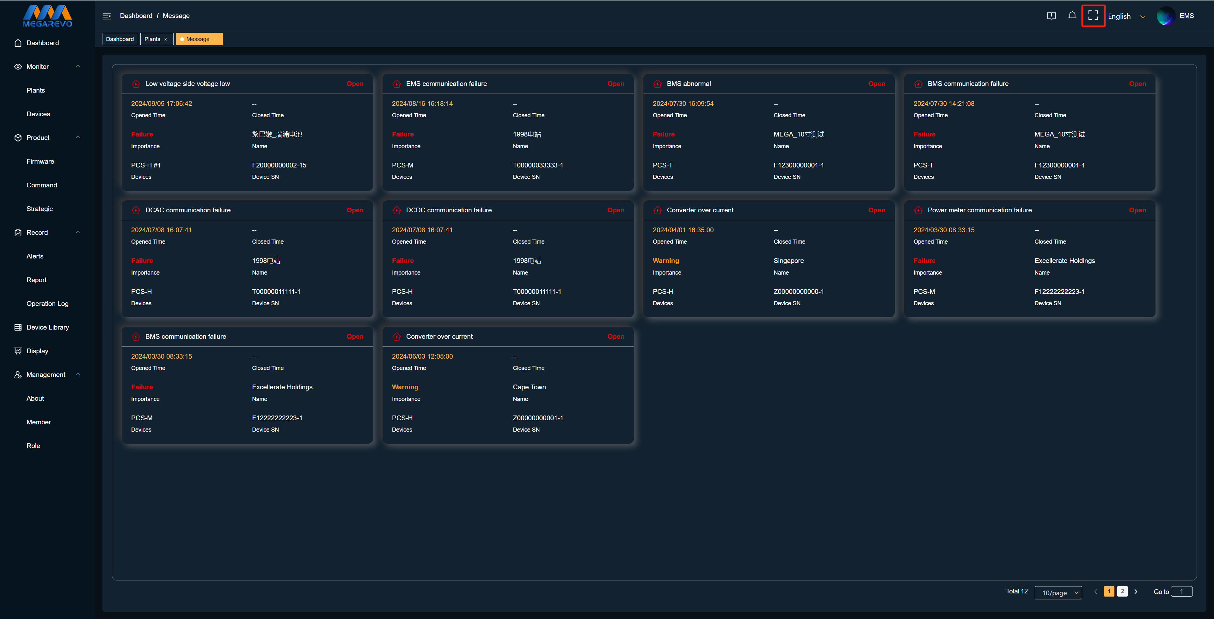Open Plants in the sidebar
1214x619 pixels.
click(36, 90)
